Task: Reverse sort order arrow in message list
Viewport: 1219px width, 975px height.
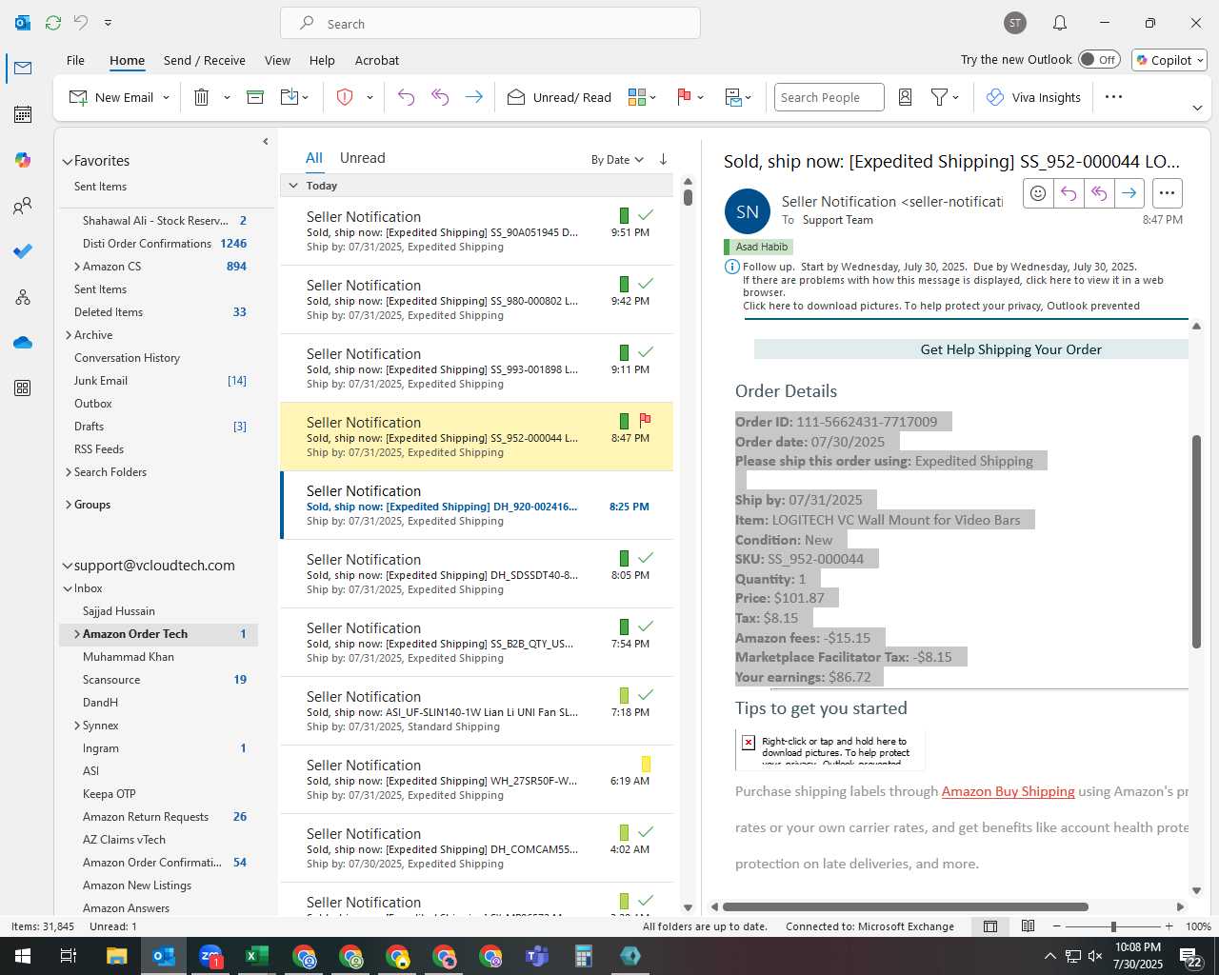Action: tap(664, 159)
